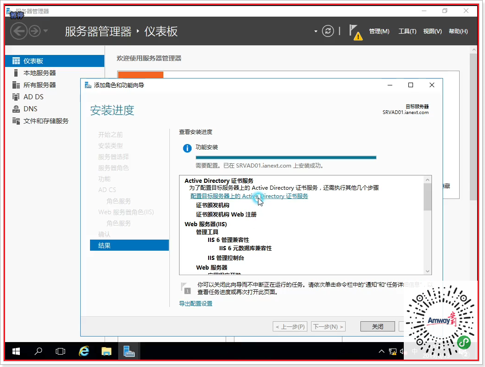Click the results list scroll-down arrow
This screenshot has width=485, height=367.
427,271
